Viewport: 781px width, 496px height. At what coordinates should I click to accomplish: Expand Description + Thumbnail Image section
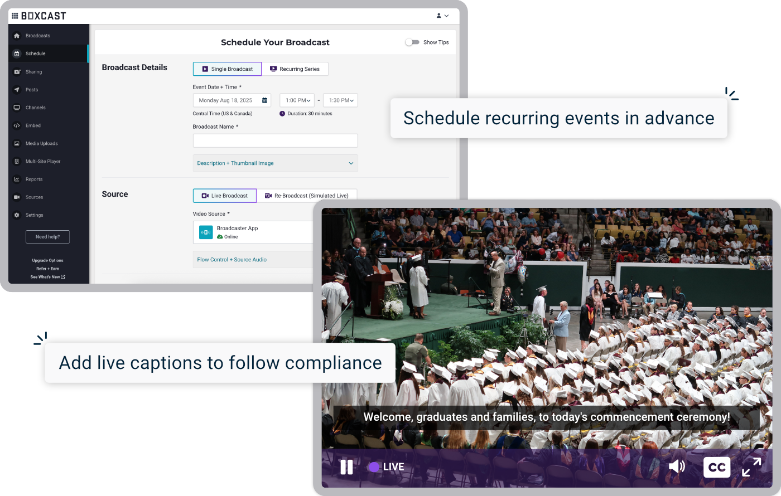(x=276, y=163)
